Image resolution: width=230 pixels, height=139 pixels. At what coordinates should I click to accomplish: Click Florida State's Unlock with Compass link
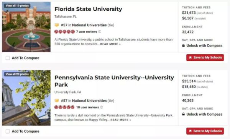coord(204,45)
